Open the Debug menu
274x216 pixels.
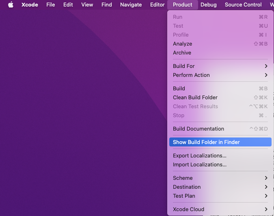coord(209,5)
